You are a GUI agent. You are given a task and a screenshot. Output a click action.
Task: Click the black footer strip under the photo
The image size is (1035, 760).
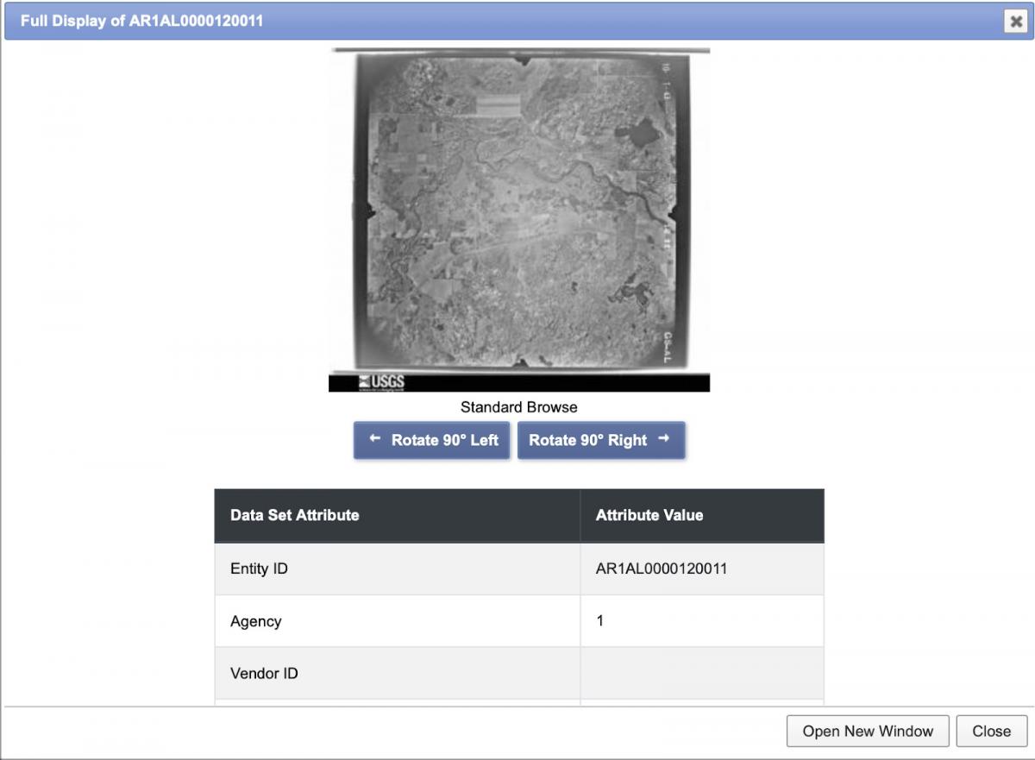tap(561, 383)
